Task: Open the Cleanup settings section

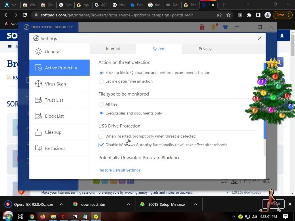Action: [x=59, y=132]
